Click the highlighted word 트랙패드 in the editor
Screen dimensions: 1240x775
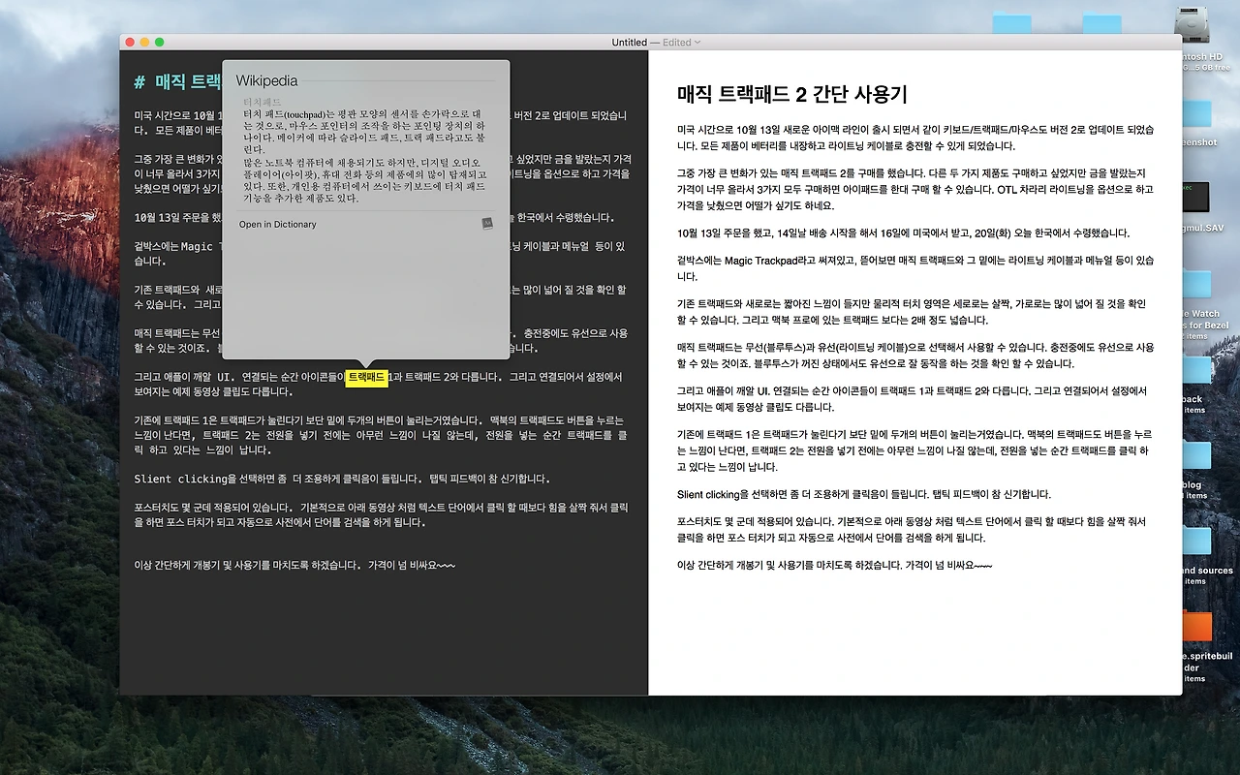point(367,378)
